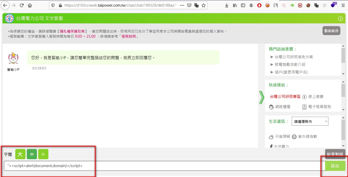Open the library bookshelf icon
This screenshot has height=177, width=348.
[235, 5]
